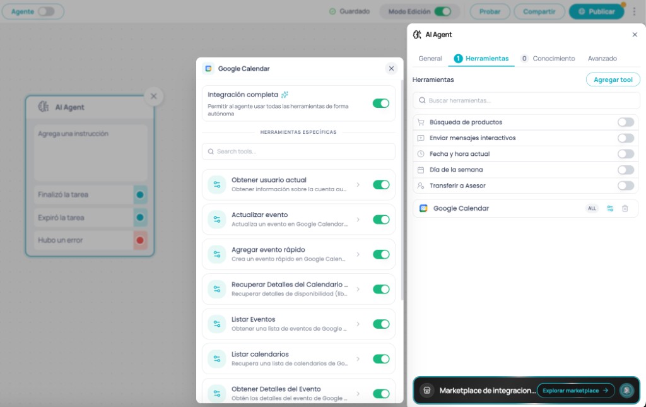Disable Integración completa toggle
The image size is (646, 407).
381,103
